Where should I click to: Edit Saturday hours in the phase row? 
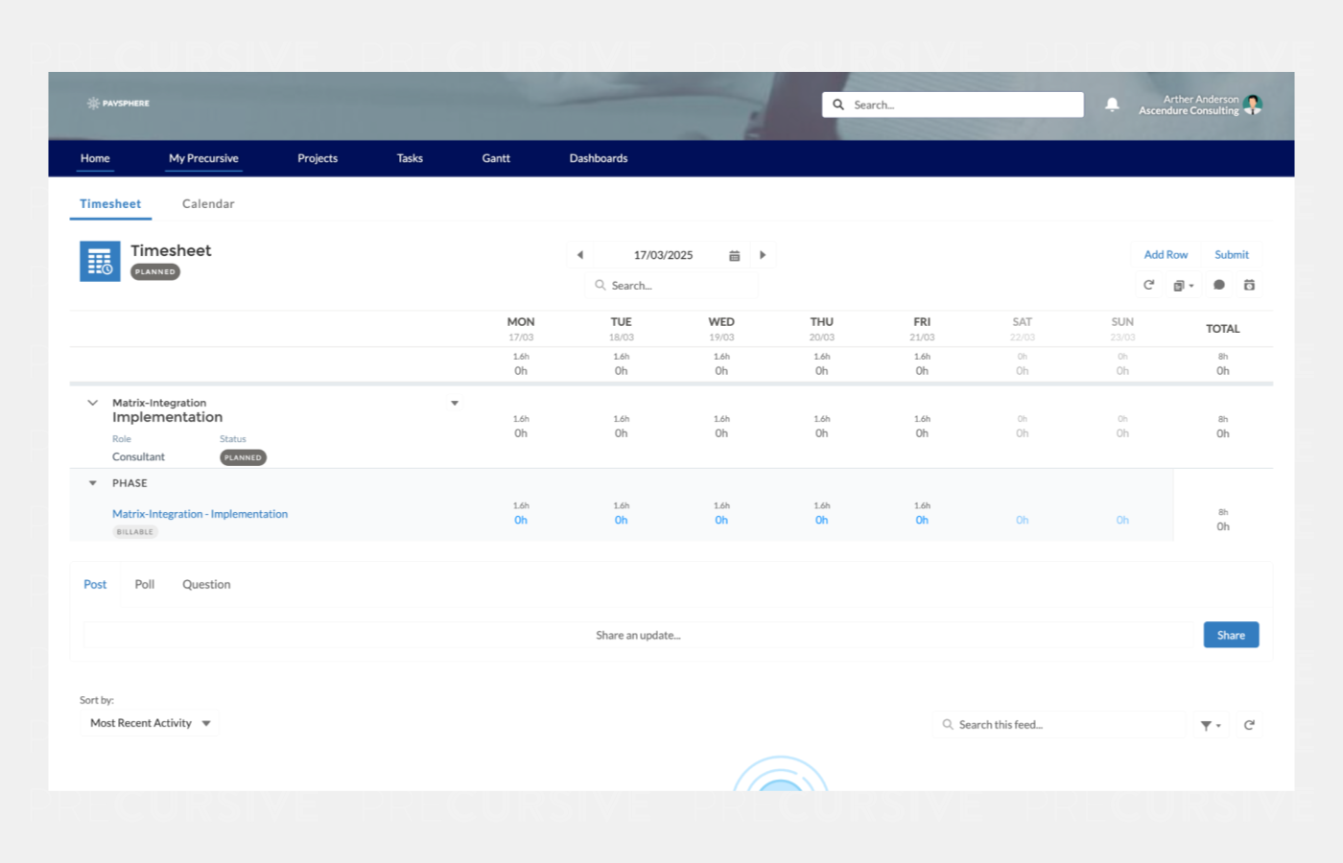click(x=1022, y=520)
